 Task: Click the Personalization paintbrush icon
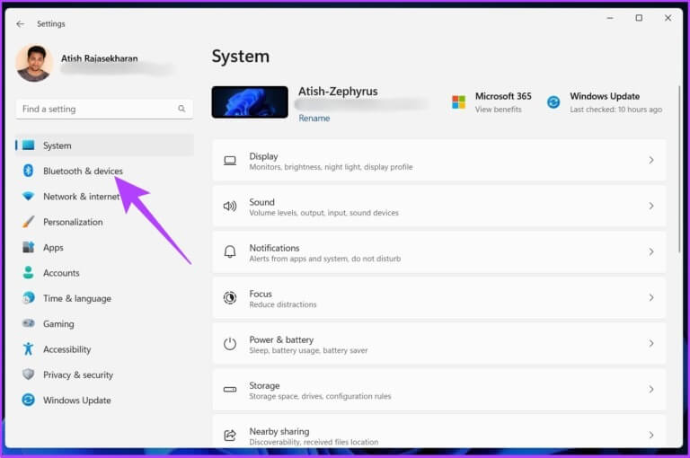(x=28, y=222)
